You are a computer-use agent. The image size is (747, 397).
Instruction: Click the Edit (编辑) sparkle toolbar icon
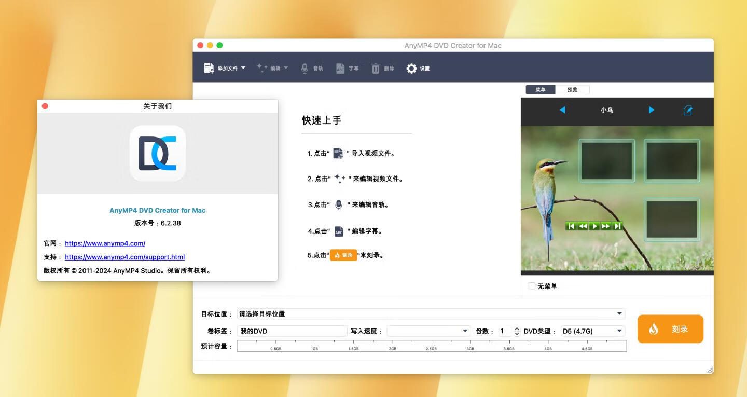click(x=262, y=68)
